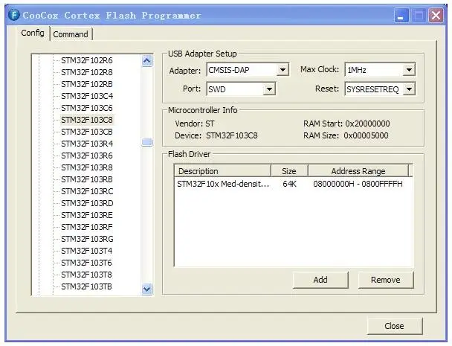The width and height of the screenshot is (452, 346).
Task: Click the Close button at bottom
Action: [394, 326]
